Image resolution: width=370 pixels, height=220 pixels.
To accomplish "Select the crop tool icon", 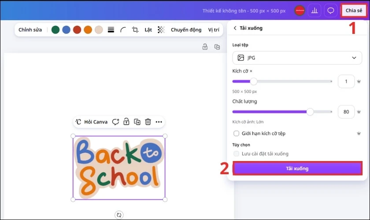I will pyautogui.click(x=135, y=30).
